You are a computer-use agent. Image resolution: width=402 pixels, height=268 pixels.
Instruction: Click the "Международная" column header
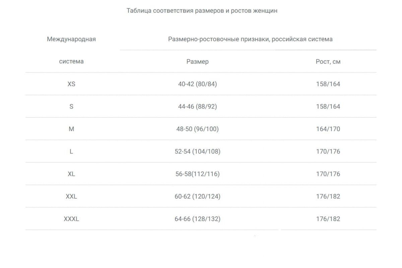point(71,39)
